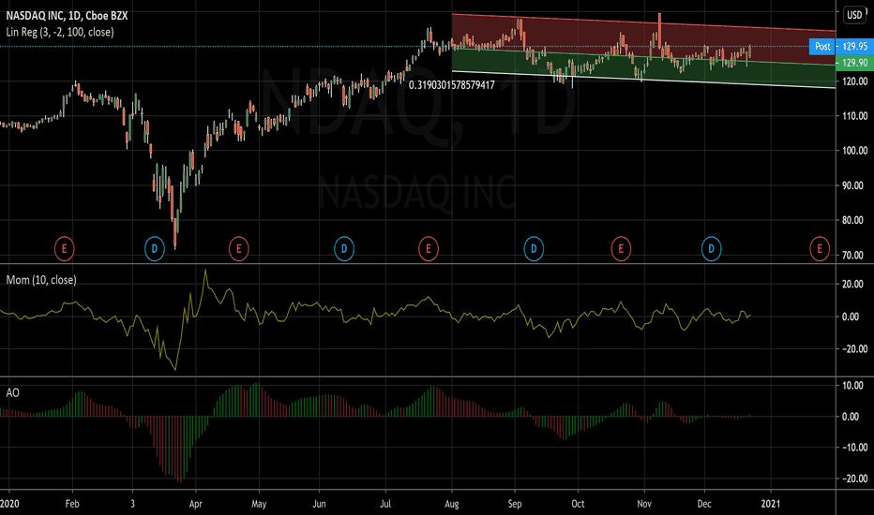Select the AO indicator legend
This screenshot has width=874, height=515.
coord(12,393)
